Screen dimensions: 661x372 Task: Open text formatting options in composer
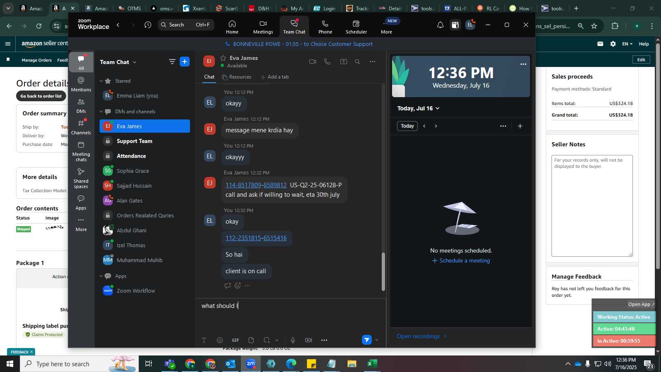[204, 340]
